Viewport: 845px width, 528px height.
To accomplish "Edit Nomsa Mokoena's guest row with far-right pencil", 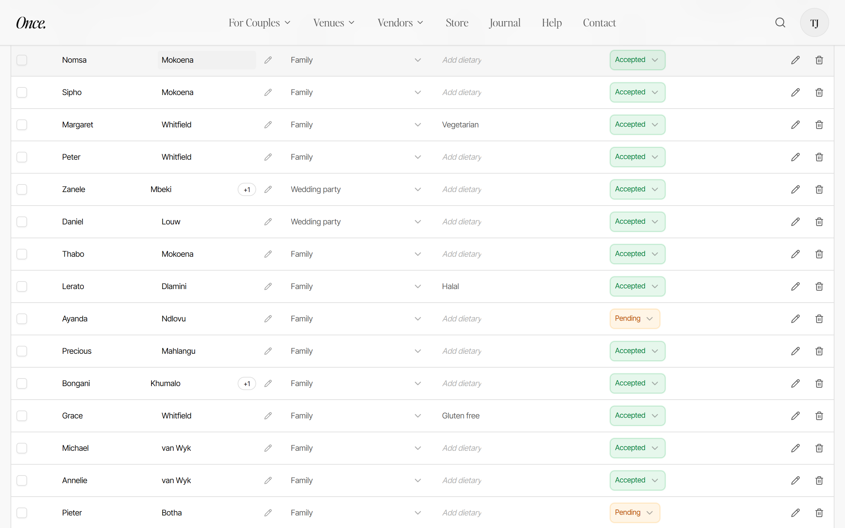I will pos(795,60).
